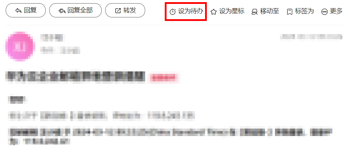Click the clock icon for 待办
Screen dimensions: 347x146
(x=173, y=11)
